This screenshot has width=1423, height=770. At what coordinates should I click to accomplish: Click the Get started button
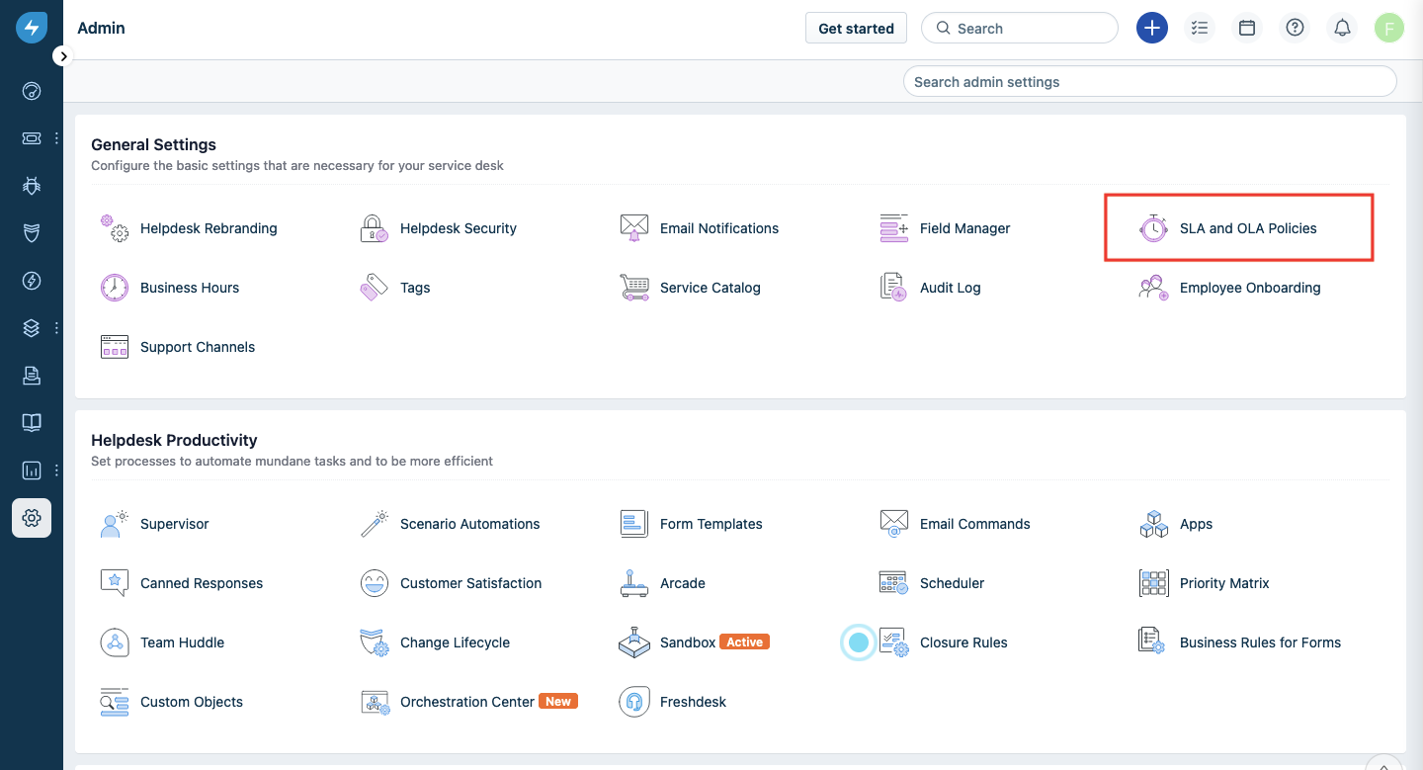point(856,28)
